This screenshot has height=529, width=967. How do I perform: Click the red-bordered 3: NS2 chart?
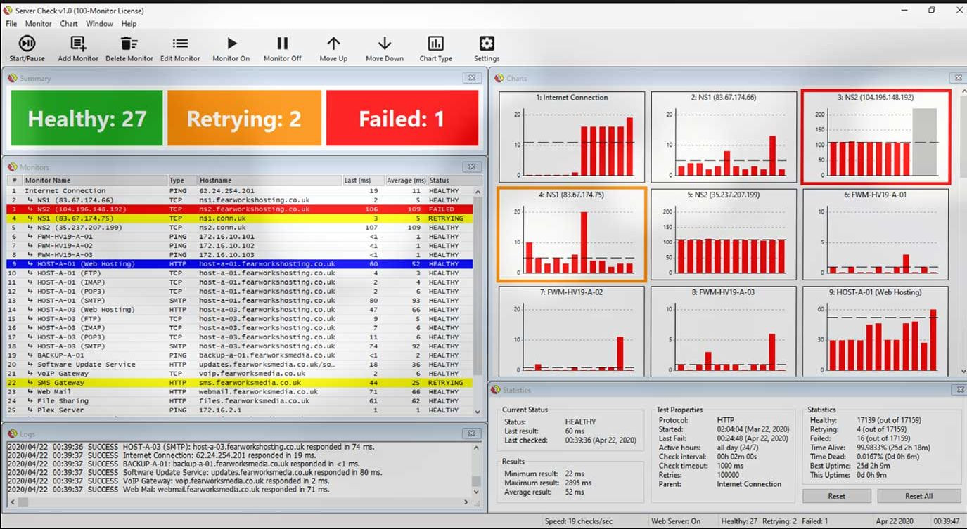tap(876, 136)
